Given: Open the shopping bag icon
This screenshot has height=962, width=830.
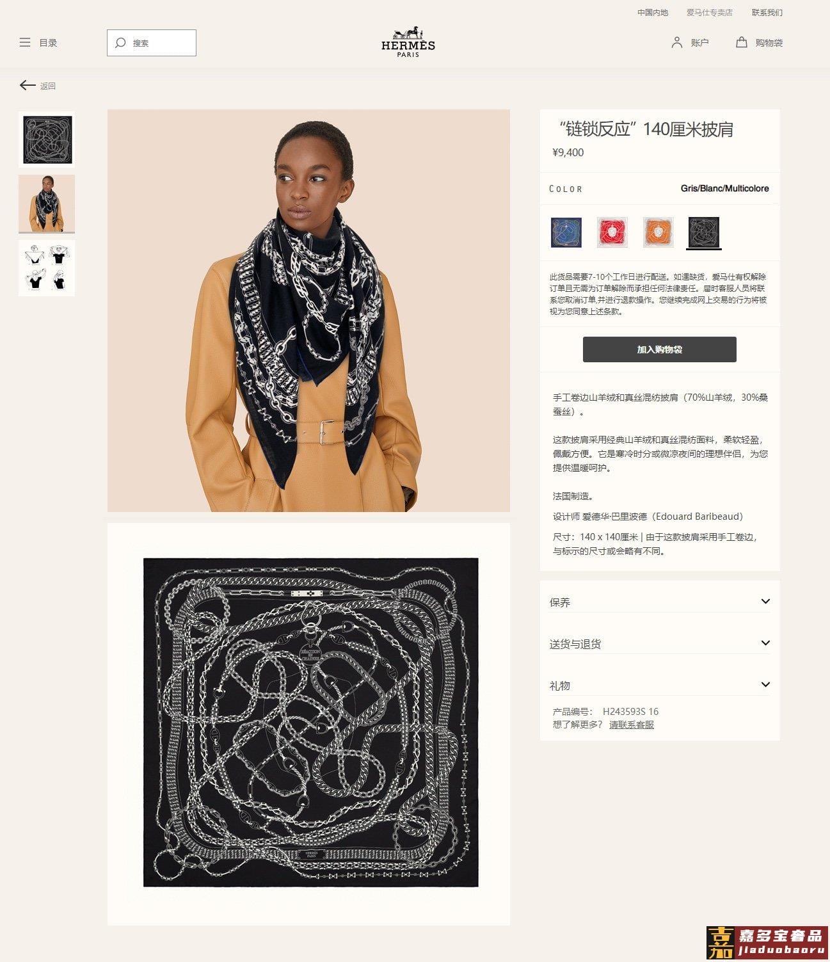Looking at the screenshot, I should click(741, 42).
